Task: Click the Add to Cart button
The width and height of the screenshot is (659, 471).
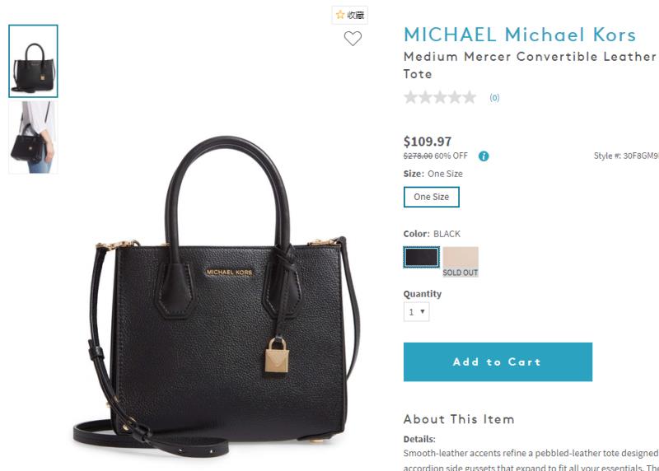Action: [x=498, y=361]
